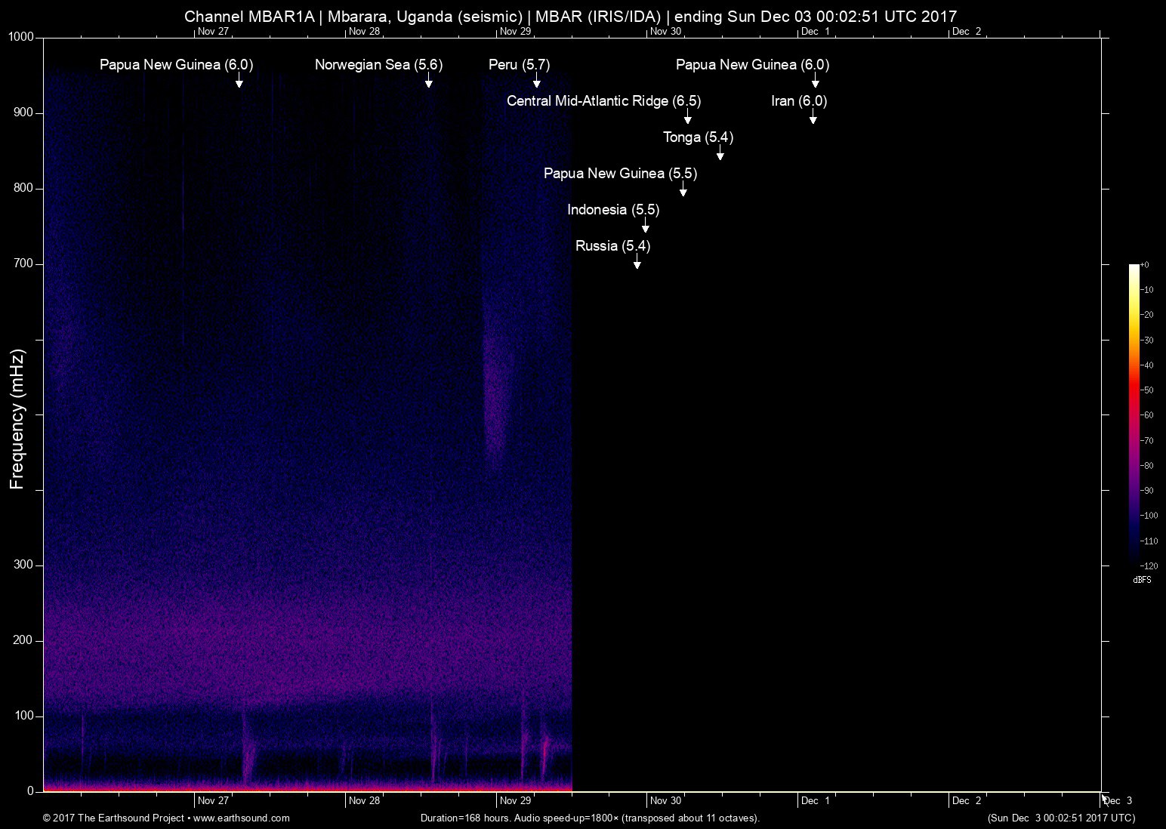Select the Iran (6.0) event marker
1166x829 pixels.
tap(813, 119)
